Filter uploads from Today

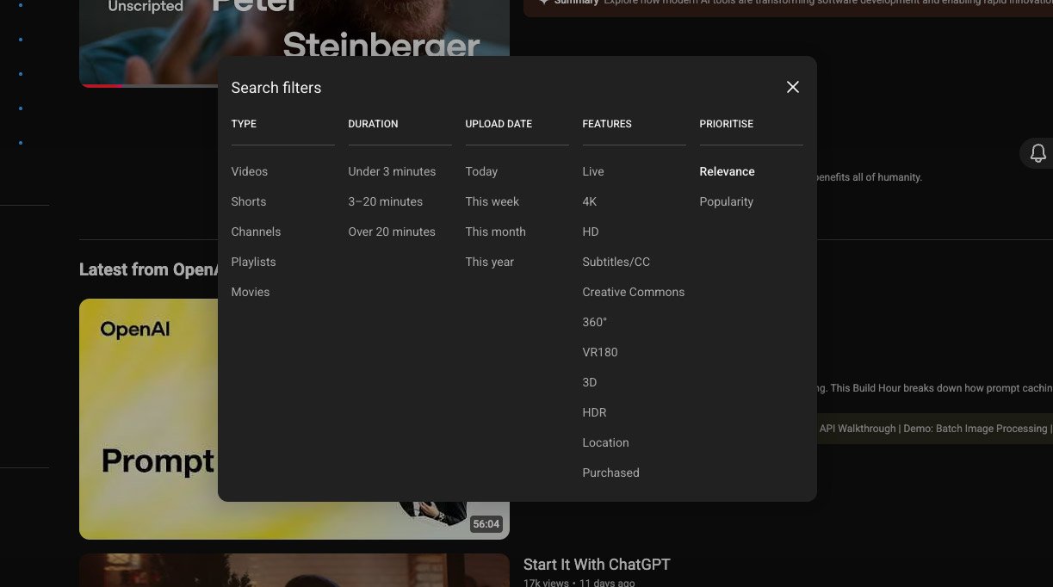click(481, 171)
